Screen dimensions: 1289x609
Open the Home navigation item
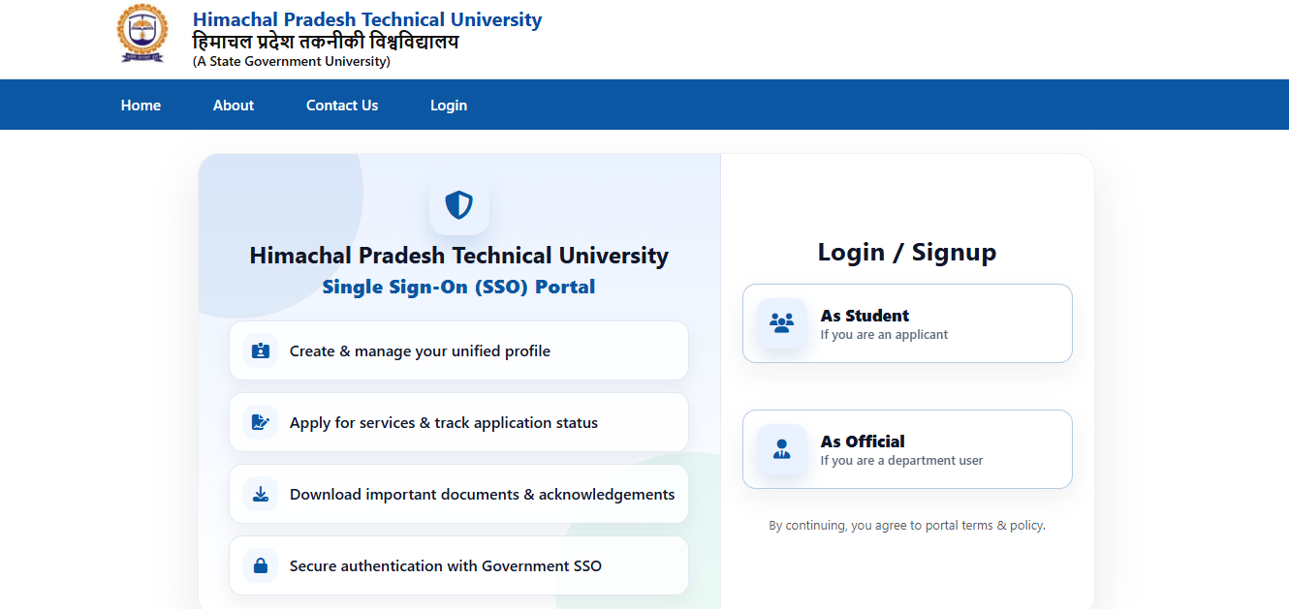pos(141,105)
